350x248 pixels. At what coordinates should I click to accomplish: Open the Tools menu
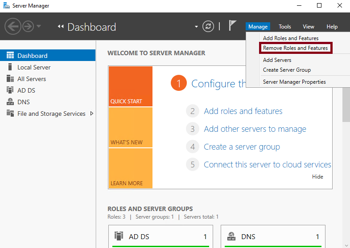click(x=285, y=27)
